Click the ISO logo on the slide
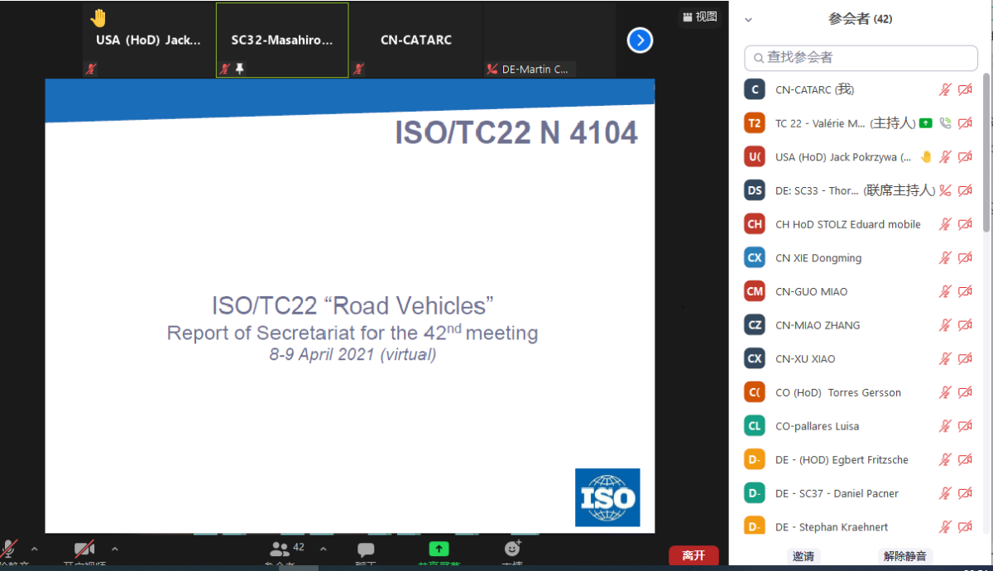Image resolution: width=993 pixels, height=571 pixels. (x=607, y=497)
